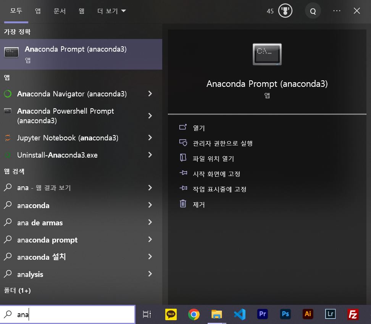
Task: Click Anaconda Powershell Prompt small icon
Action: point(8,111)
